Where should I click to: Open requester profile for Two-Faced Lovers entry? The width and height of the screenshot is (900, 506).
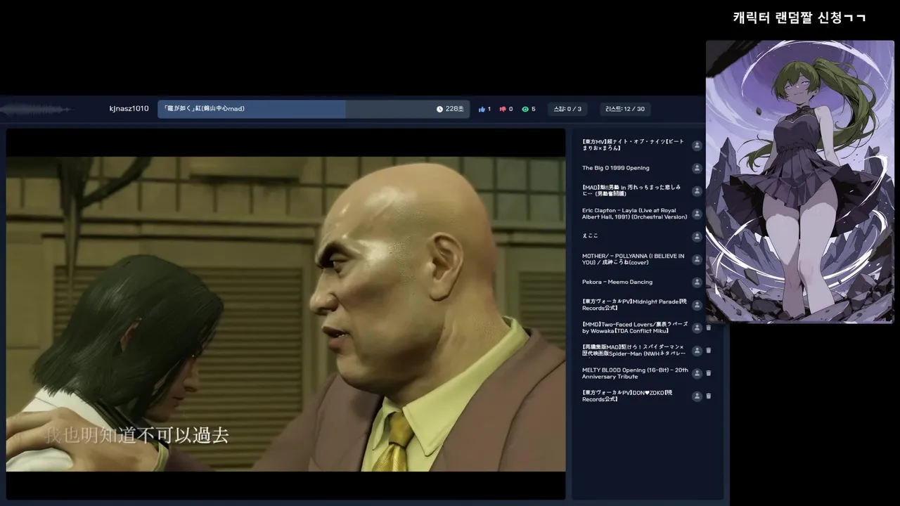click(x=697, y=327)
